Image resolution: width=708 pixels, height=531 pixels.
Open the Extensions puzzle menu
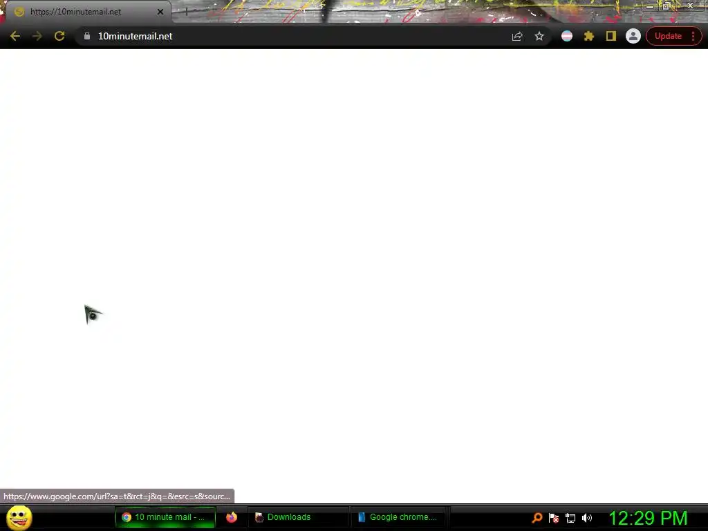tap(589, 36)
